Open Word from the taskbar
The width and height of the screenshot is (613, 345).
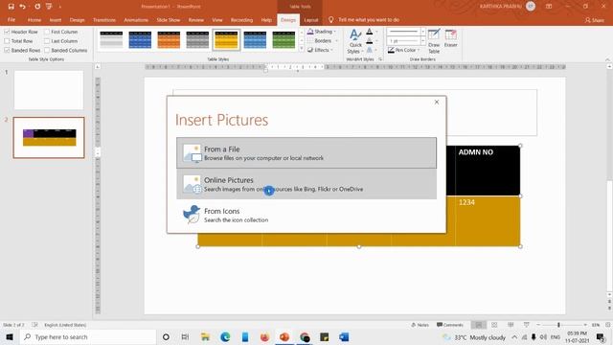(344, 337)
